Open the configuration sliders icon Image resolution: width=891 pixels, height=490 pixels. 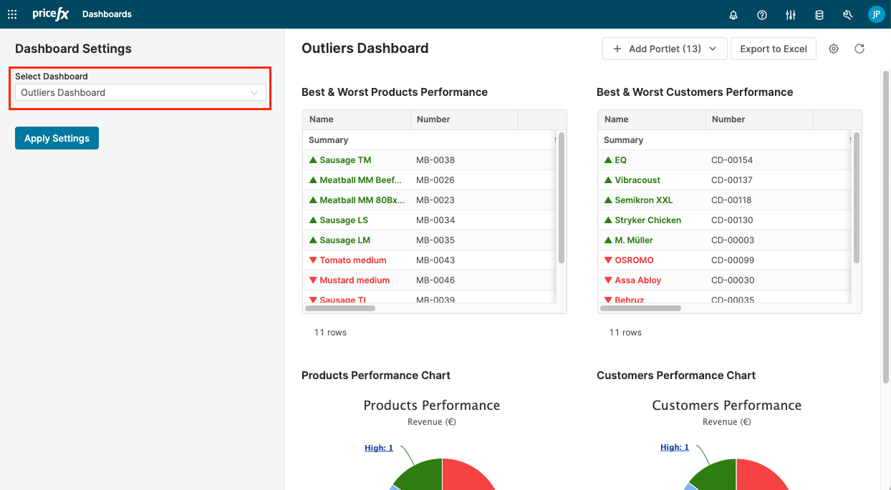click(x=790, y=14)
